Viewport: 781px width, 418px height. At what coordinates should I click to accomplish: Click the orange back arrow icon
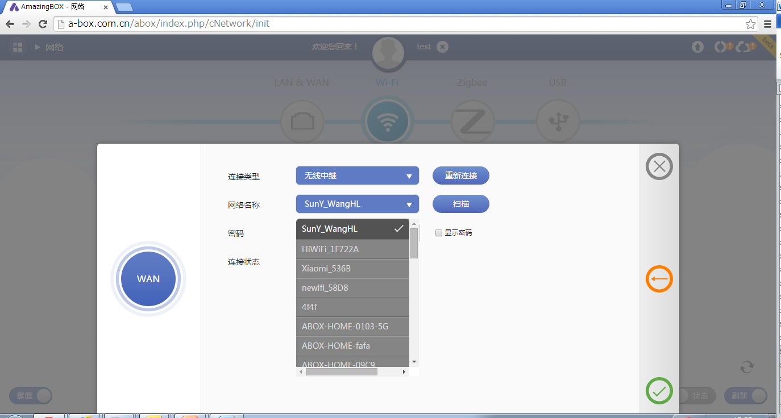[659, 279]
